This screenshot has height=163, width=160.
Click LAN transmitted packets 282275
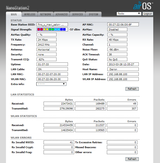[x=91, y=108]
